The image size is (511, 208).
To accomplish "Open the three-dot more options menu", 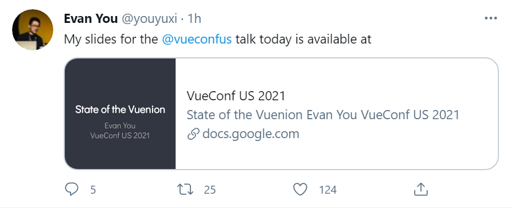I will (x=491, y=18).
